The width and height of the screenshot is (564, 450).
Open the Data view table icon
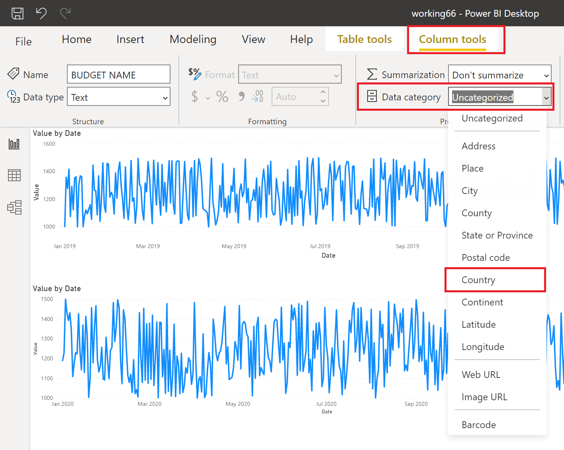(x=14, y=175)
